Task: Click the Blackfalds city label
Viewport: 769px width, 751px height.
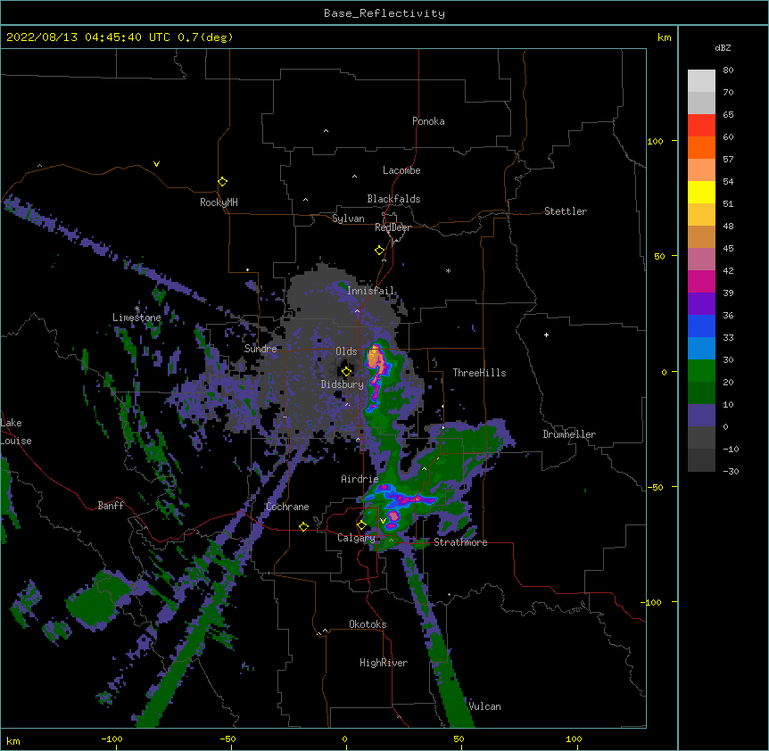Action: point(393,199)
